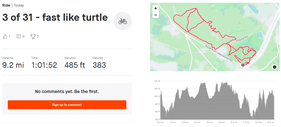Select the 1:01:52 time stat
Viewport: 281px width, 127px height.
tap(44, 65)
